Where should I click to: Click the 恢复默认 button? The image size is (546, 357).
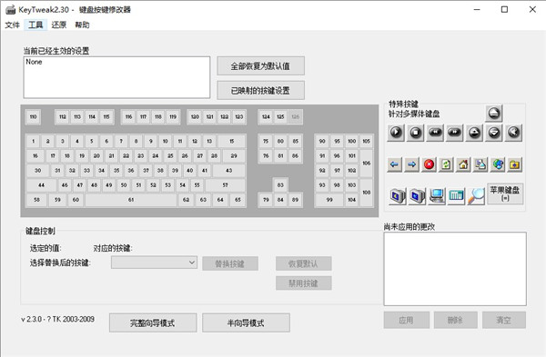click(303, 263)
